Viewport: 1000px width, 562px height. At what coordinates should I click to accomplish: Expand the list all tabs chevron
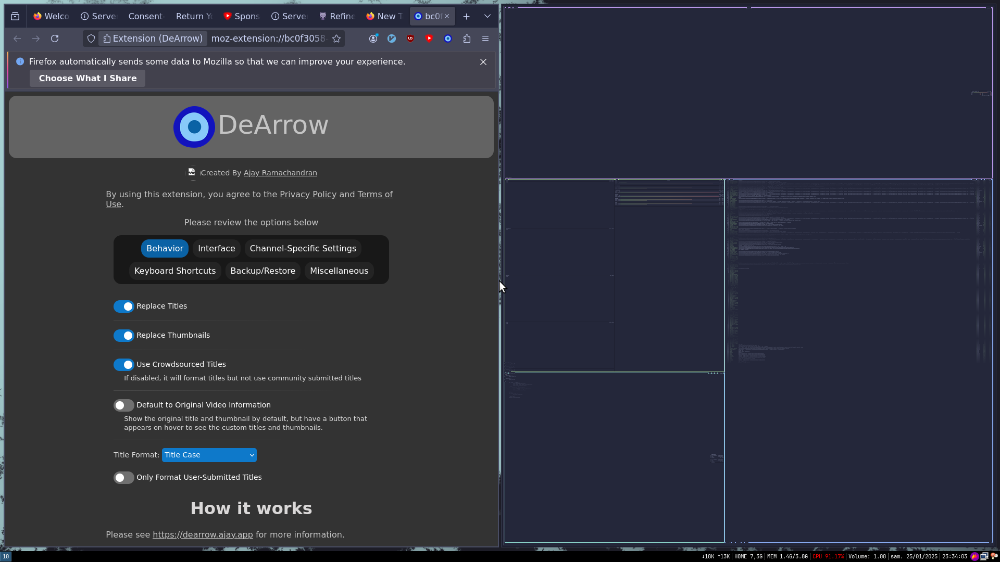[x=488, y=16]
